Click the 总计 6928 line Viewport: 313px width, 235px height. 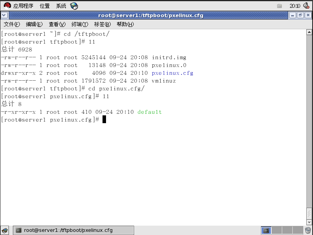[x=17, y=49]
